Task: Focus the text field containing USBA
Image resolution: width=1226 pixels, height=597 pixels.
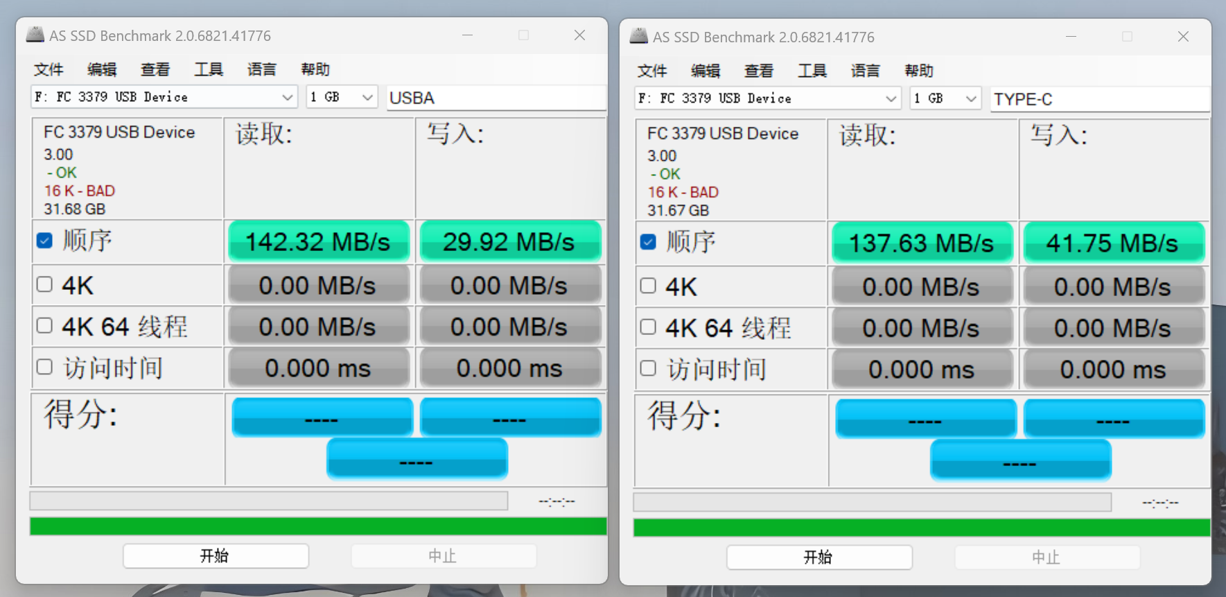Action: click(496, 98)
